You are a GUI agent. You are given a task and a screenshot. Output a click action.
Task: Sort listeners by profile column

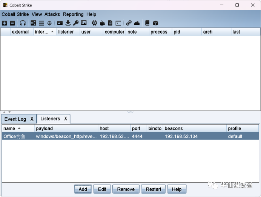(243, 128)
